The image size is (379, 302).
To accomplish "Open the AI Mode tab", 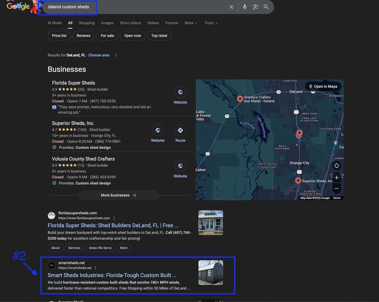I will pos(55,23).
